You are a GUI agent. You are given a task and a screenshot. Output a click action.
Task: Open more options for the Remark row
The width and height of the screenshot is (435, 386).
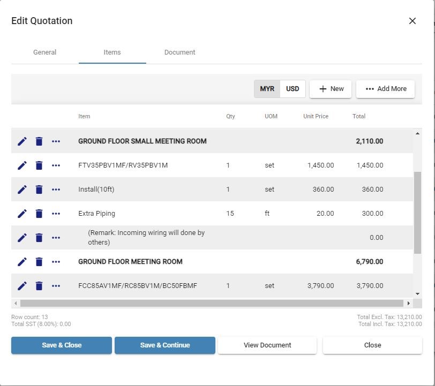(x=56, y=238)
